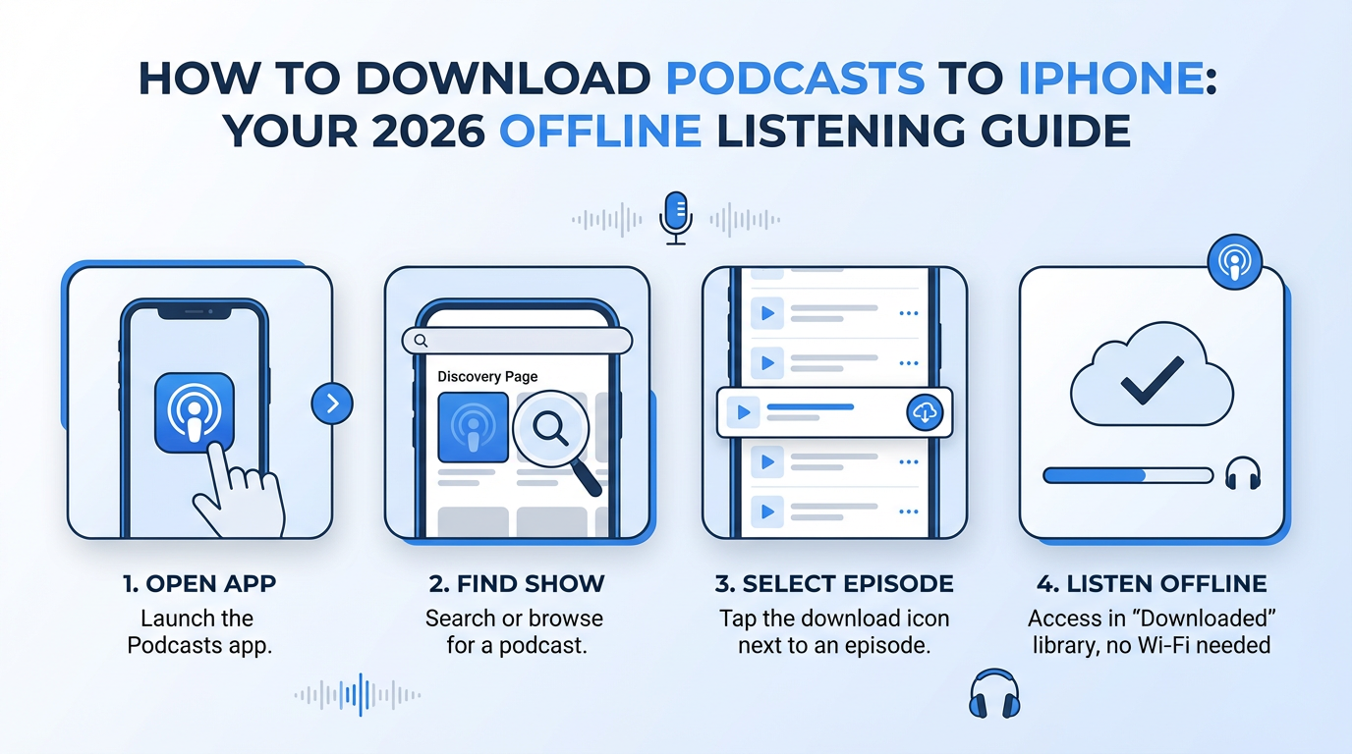The image size is (1352, 754).
Task: Open three-dot menu on topmost episode row
Action: [909, 313]
